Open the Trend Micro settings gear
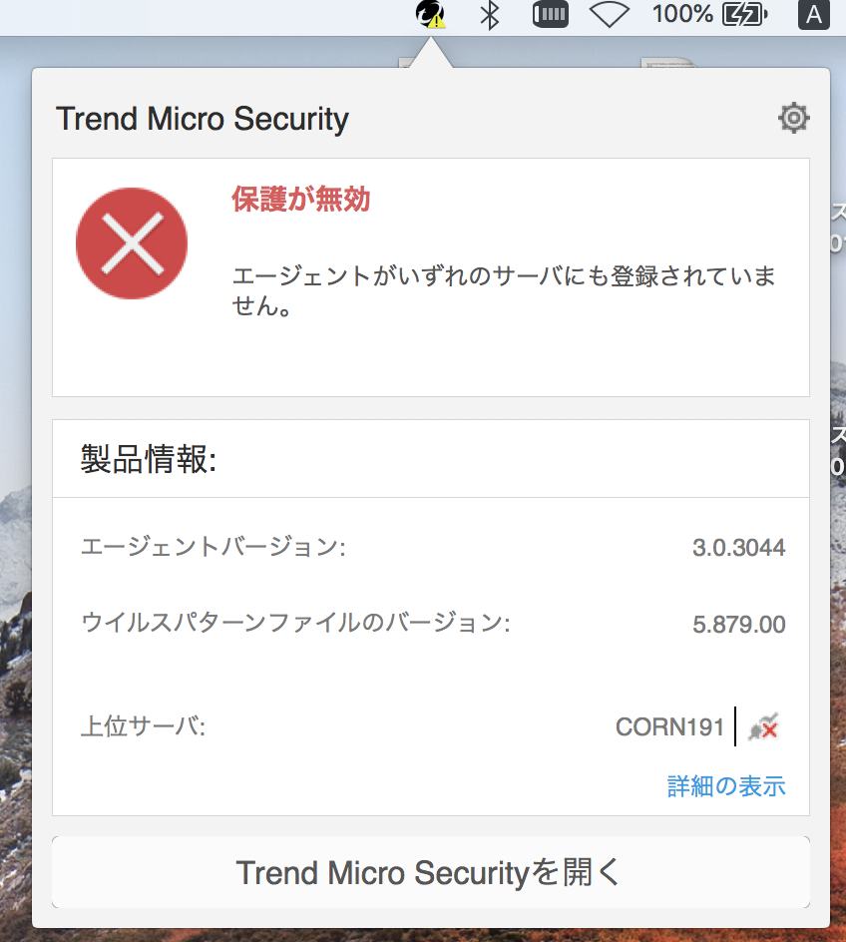 tap(793, 118)
